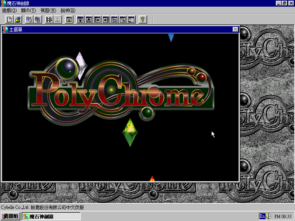Click the greyed-out open book toolbar icon
This screenshot has width=295, height=221.
[x=58, y=20]
